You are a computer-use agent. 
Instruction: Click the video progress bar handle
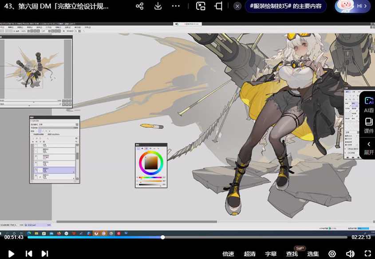click(163, 237)
